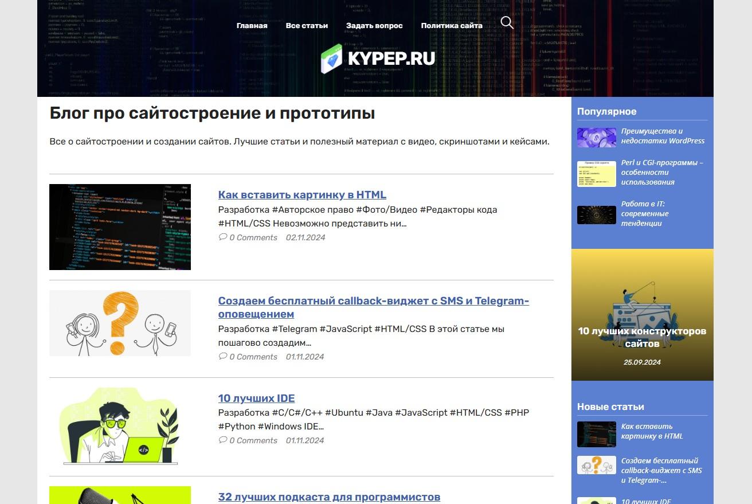Open the Главная menu item

[252, 26]
